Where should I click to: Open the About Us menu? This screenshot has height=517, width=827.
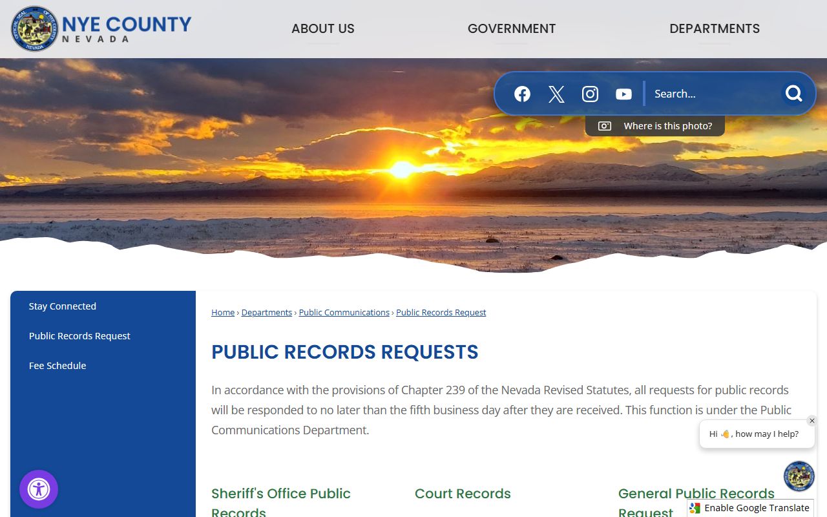click(323, 28)
